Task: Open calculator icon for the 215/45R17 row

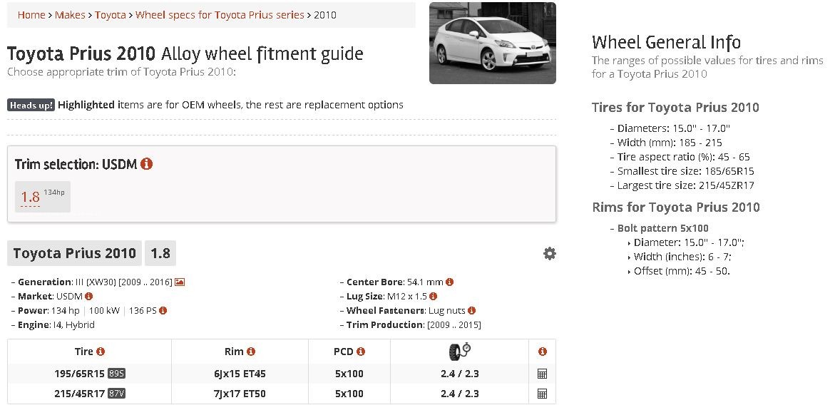Action: coord(542,394)
